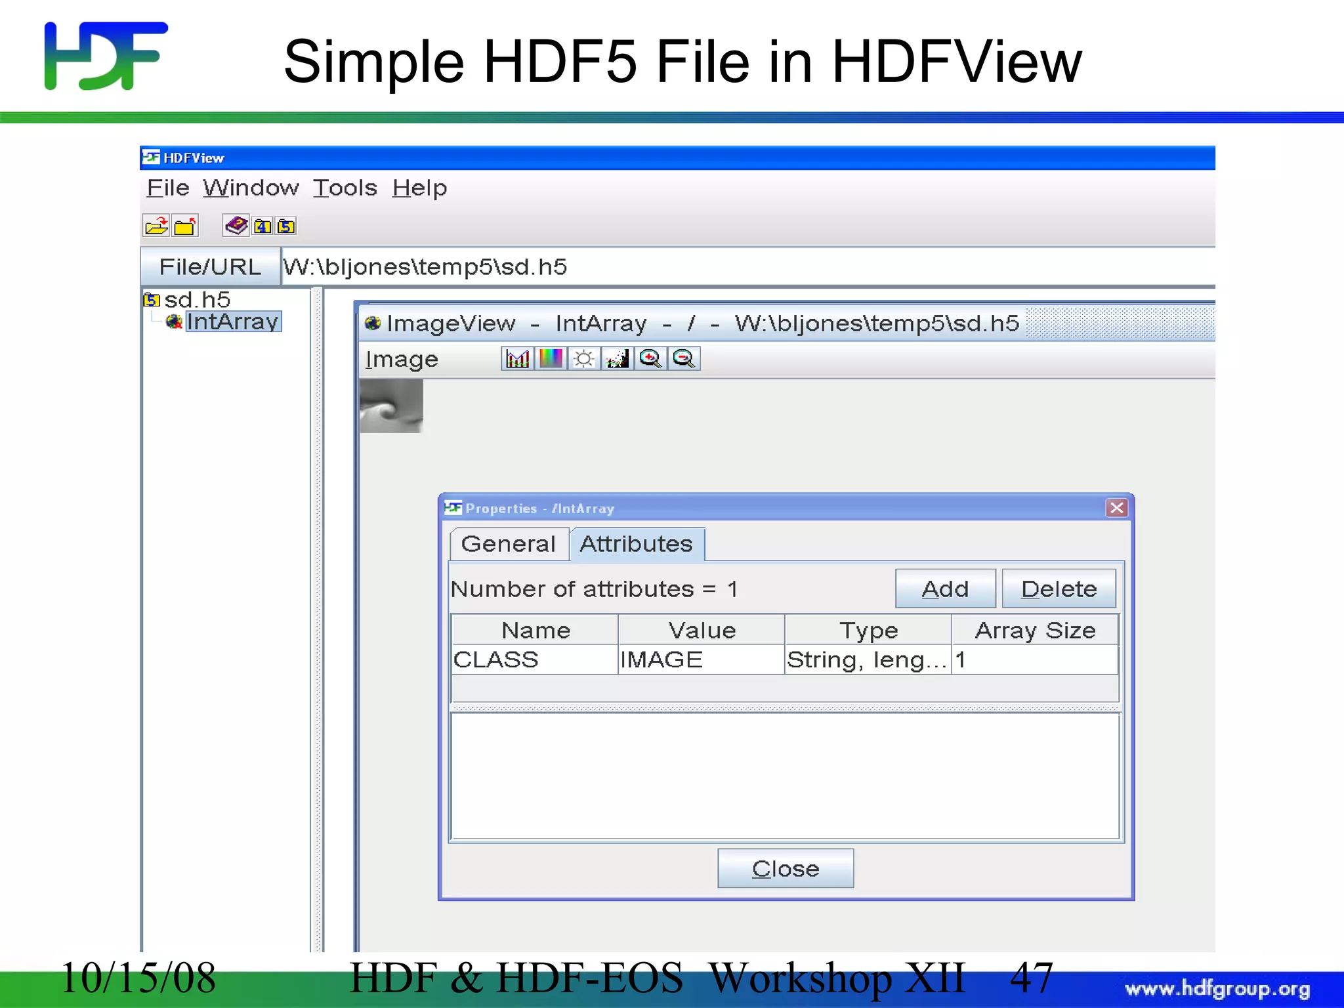This screenshot has height=1008, width=1344.
Task: Click the sd.h5 file icon in tree
Action: (152, 300)
